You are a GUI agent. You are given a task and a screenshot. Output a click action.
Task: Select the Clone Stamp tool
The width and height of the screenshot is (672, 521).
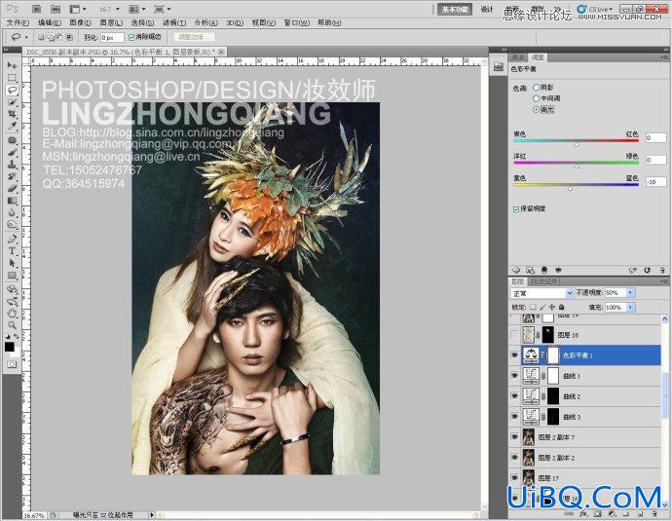(12, 165)
